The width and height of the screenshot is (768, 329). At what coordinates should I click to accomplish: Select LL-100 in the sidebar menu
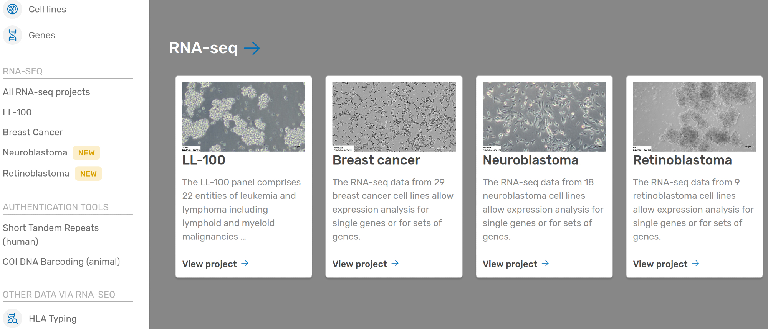[17, 112]
